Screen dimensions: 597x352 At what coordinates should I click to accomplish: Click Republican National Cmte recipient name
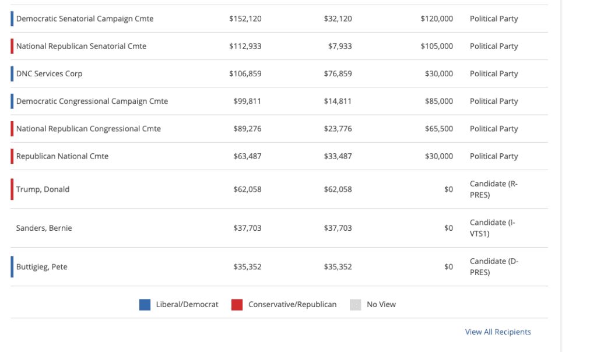pos(62,156)
